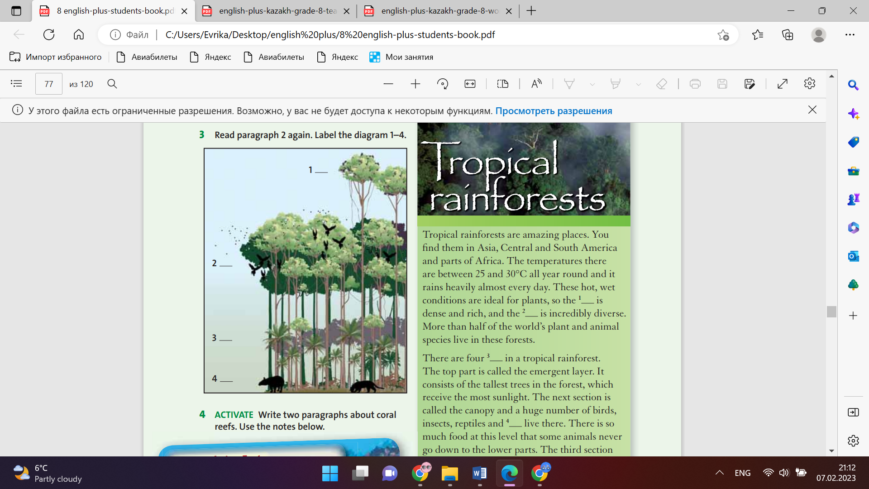Image resolution: width=869 pixels, height=489 pixels.
Task: Dismiss the permissions notification bar
Action: click(812, 110)
